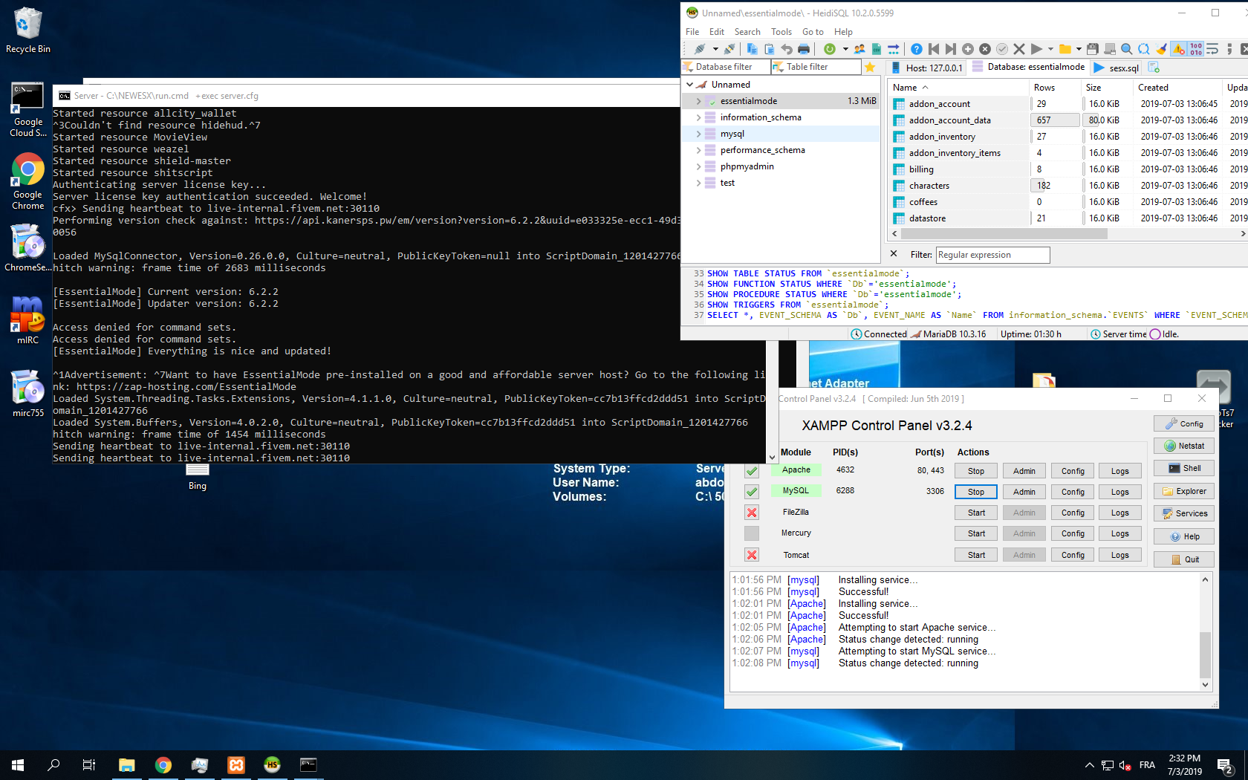This screenshot has width=1248, height=780.
Task: Collapse the Unnamed session tree node
Action: pyautogui.click(x=690, y=85)
